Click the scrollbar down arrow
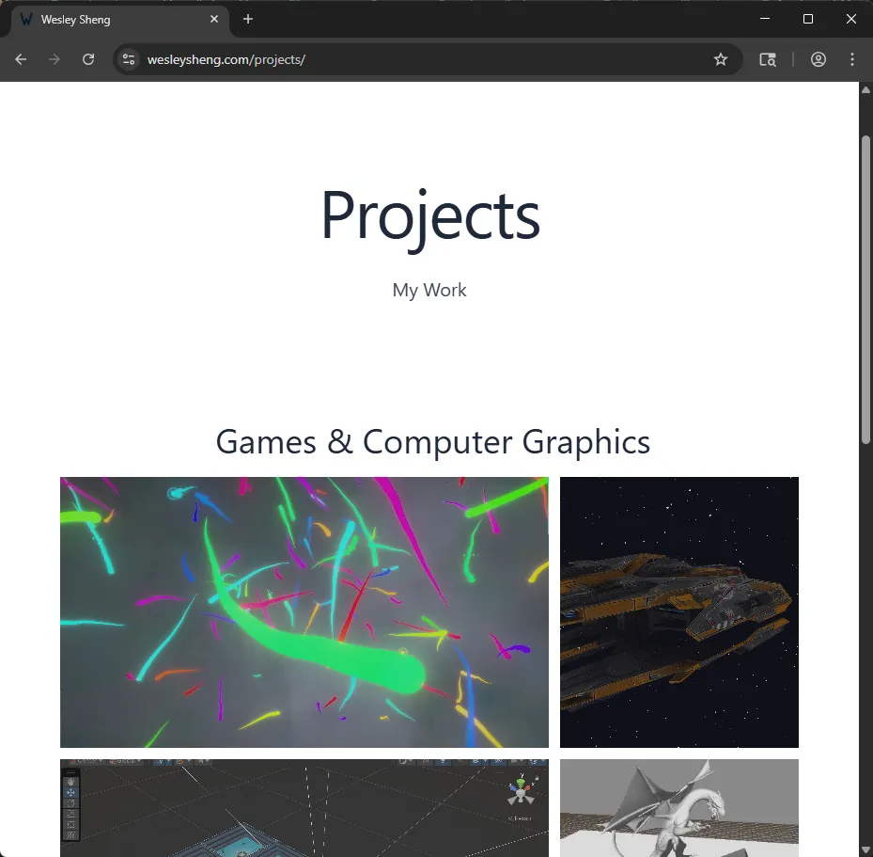This screenshot has height=857, width=873. tap(865, 849)
